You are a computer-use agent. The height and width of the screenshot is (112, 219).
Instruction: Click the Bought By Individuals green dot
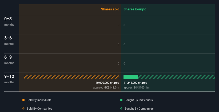tap(121, 100)
